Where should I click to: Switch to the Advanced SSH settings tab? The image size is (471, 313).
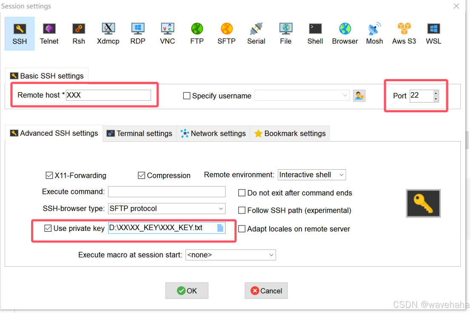54,133
